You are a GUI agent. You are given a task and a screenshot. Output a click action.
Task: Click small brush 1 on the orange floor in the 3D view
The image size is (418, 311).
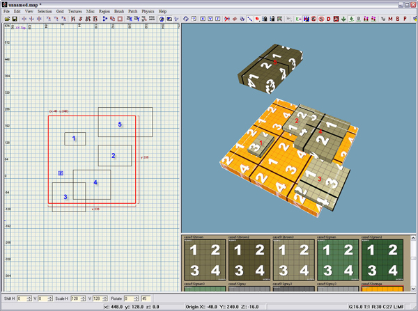(261, 145)
